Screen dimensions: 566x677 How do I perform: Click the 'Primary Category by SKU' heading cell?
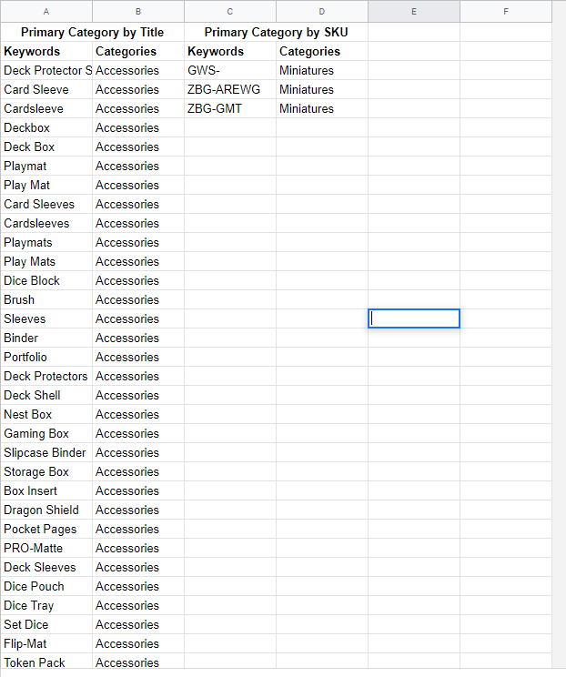[277, 33]
